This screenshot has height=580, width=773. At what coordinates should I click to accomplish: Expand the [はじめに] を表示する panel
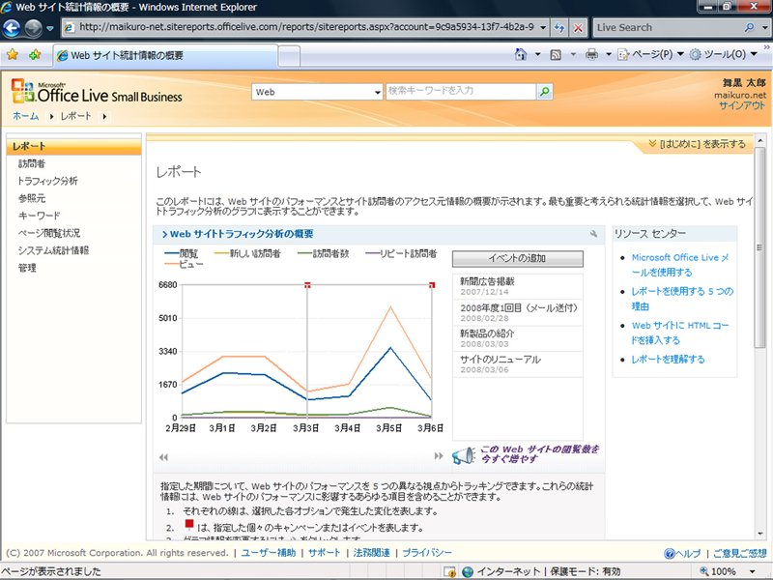697,144
